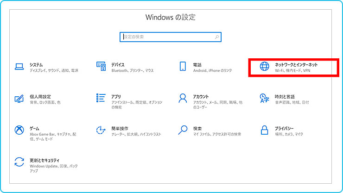
Task: Click the Phone smartphone icon
Action: click(183, 66)
